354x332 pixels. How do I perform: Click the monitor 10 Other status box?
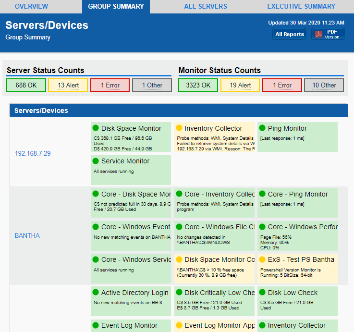(324, 86)
